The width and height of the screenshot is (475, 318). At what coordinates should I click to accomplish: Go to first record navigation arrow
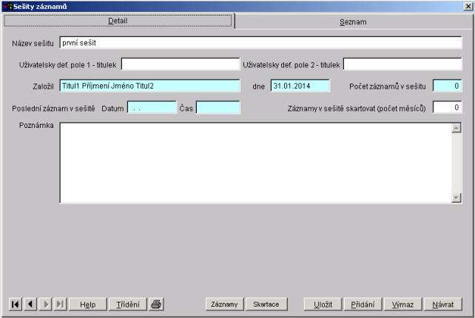coord(15,304)
